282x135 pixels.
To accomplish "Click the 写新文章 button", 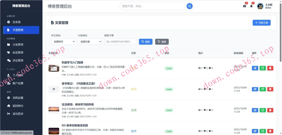I will point(262,23).
